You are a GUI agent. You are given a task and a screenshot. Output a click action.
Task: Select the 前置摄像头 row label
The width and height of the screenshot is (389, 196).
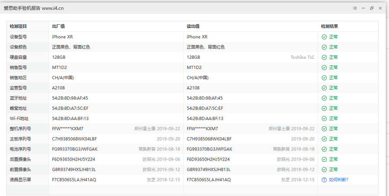pos(20,170)
